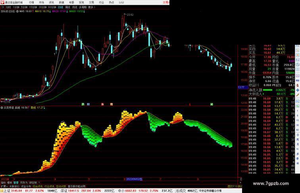Click the 年 yearly sidebar shortcut

tap(298, 163)
